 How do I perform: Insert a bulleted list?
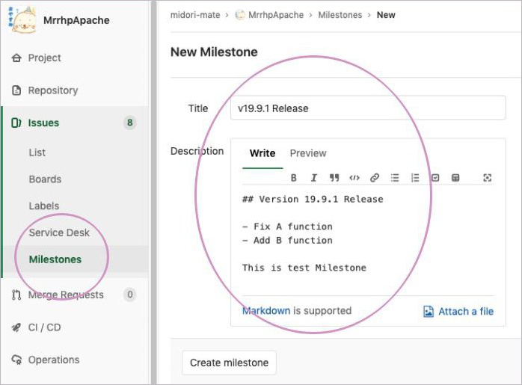(395, 178)
